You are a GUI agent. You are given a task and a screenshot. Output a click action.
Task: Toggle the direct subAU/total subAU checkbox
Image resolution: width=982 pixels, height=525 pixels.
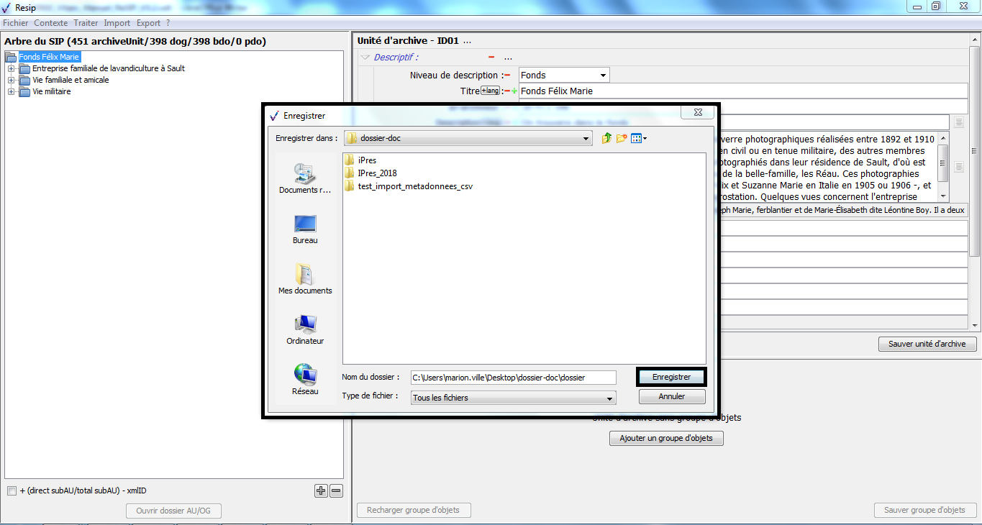point(12,491)
